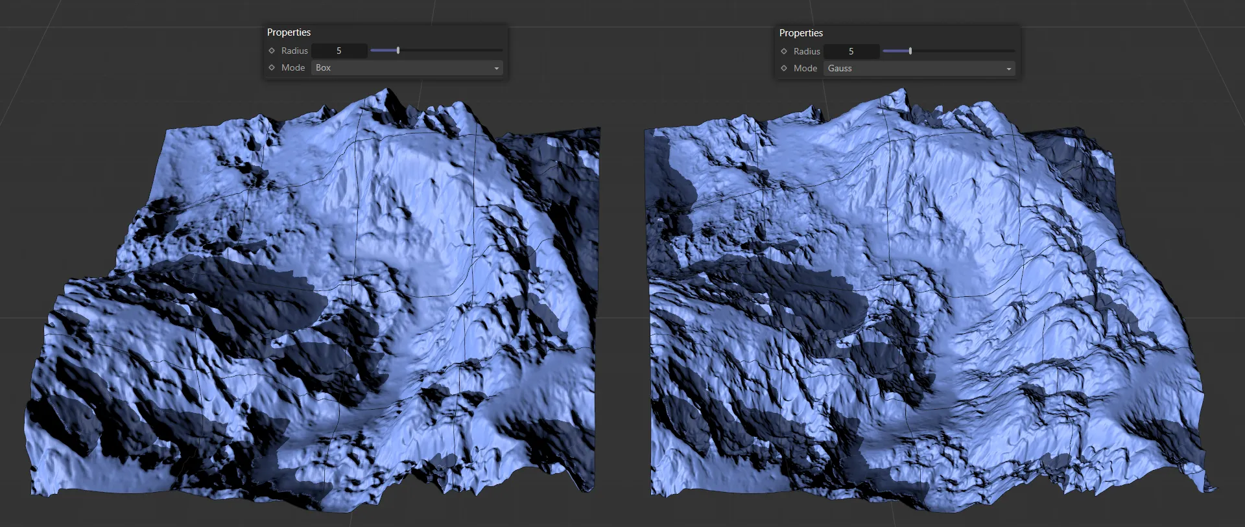Click the Mode label in the Gauss panel
This screenshot has height=527, width=1245.
click(x=805, y=68)
